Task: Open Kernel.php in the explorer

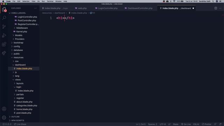Action: coord(22,31)
